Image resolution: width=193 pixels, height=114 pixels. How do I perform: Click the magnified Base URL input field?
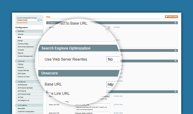point(111,84)
